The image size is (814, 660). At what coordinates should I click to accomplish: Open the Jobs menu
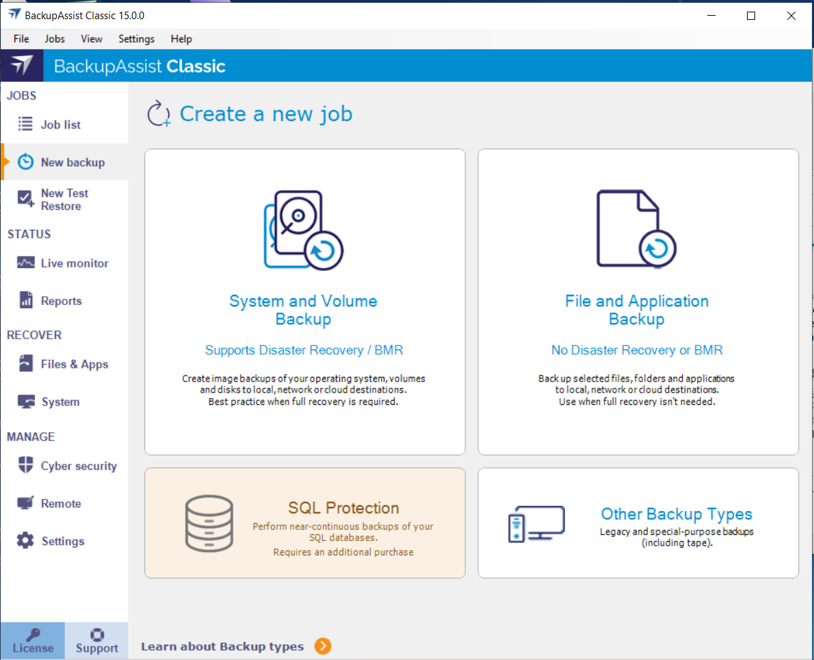[55, 39]
